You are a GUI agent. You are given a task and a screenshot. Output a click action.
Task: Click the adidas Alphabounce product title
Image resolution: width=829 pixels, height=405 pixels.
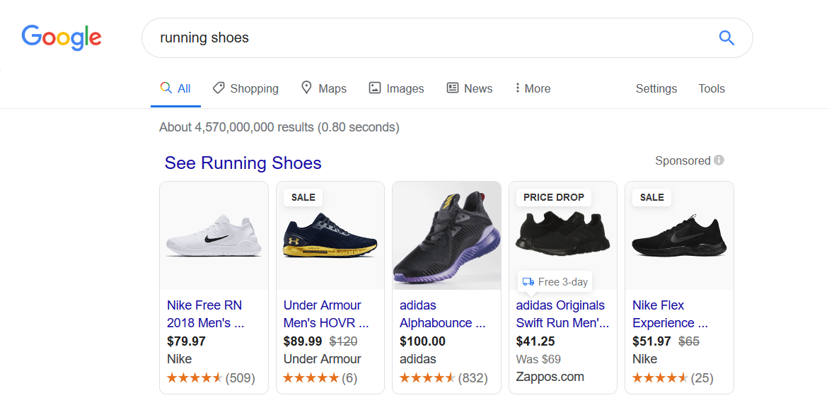pos(442,314)
